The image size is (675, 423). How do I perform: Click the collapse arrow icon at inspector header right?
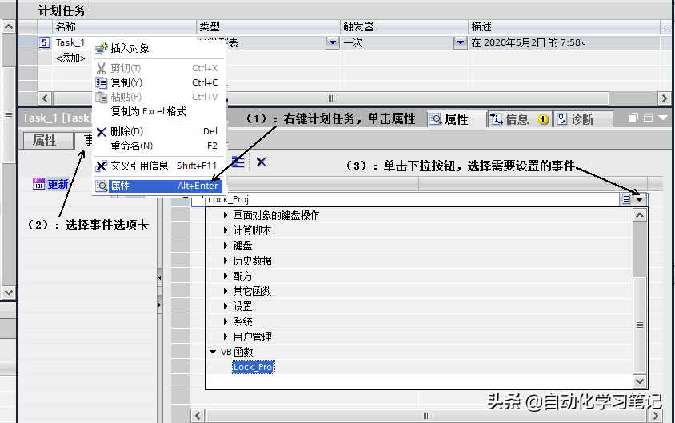(x=661, y=118)
